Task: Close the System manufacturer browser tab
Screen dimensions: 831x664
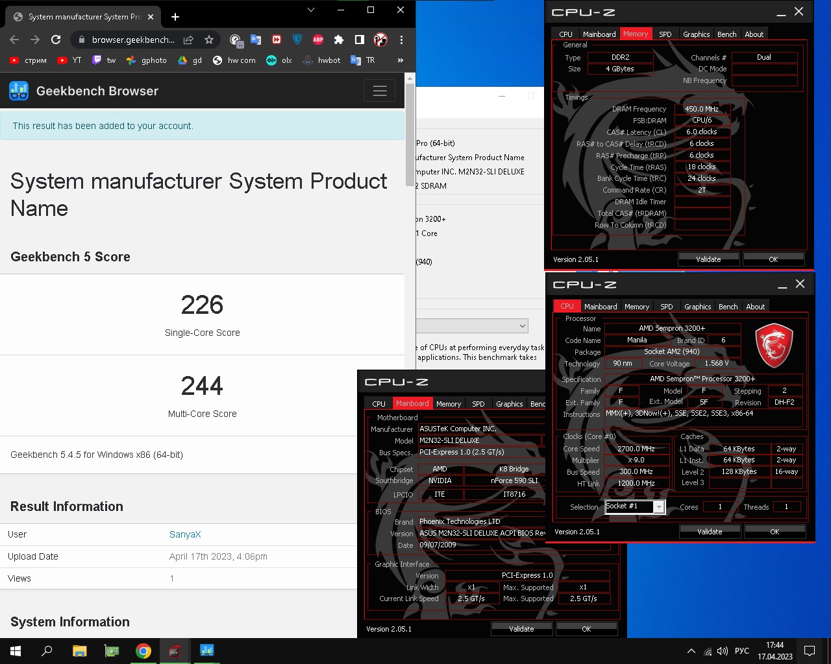Action: pyautogui.click(x=151, y=17)
